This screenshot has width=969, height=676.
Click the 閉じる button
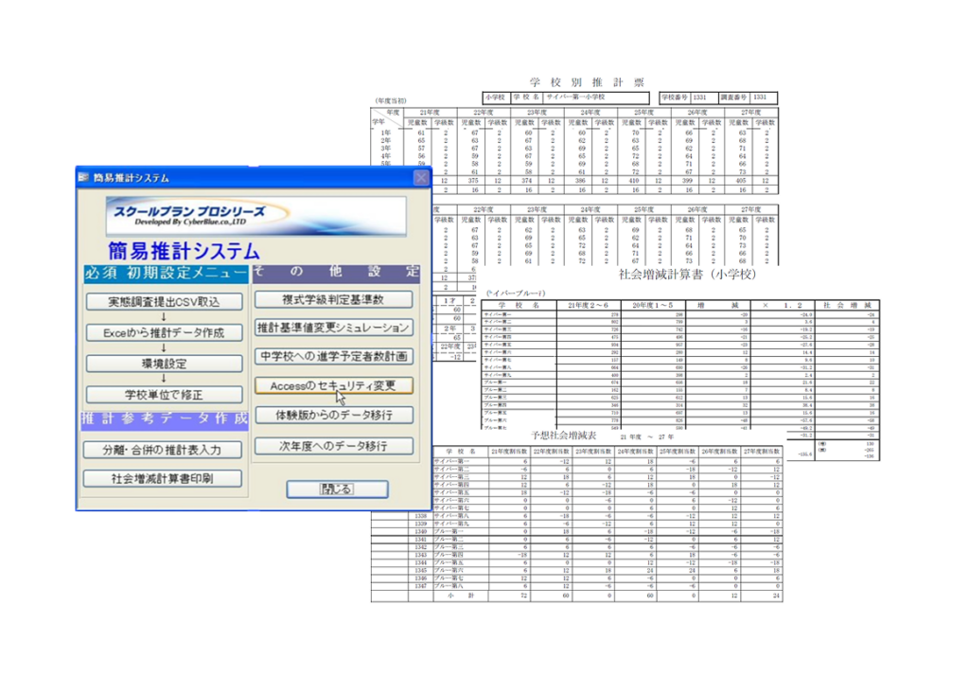pyautogui.click(x=337, y=489)
